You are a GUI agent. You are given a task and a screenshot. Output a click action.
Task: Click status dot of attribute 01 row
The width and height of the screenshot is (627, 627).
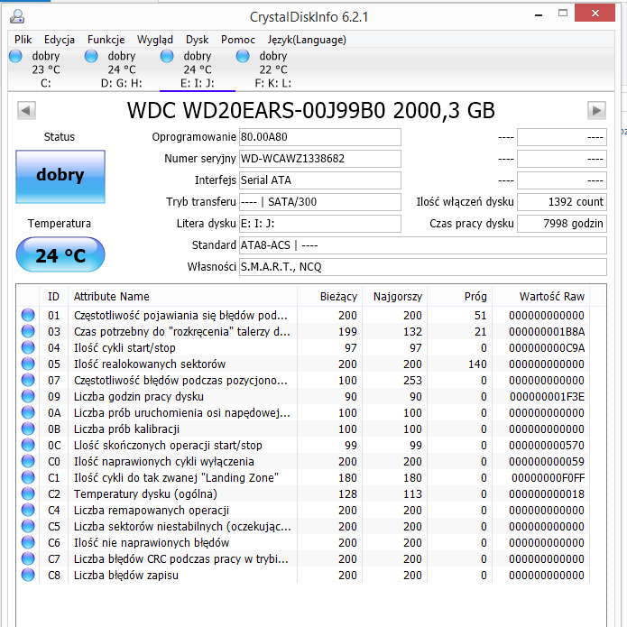[x=28, y=315]
